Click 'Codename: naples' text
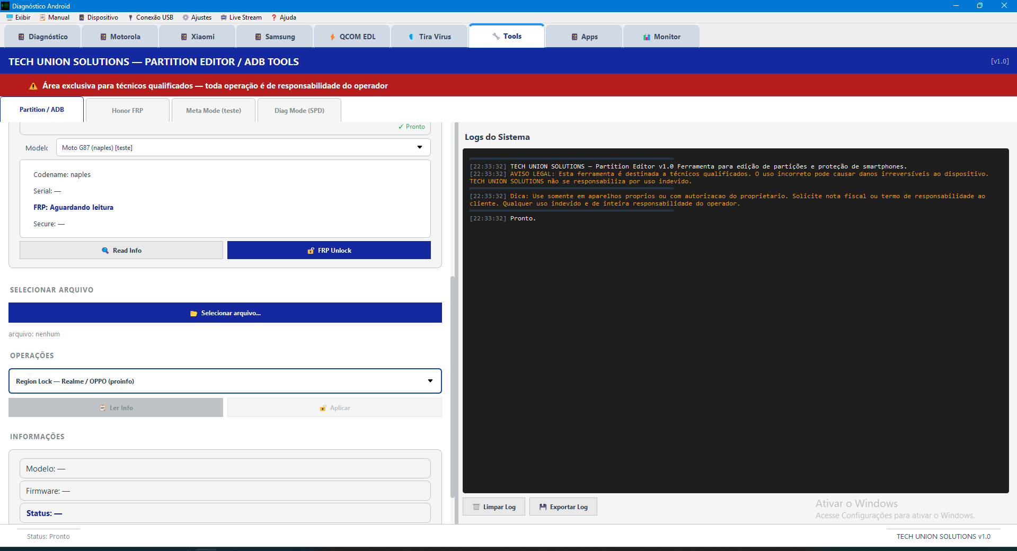Viewport: 1017px width, 551px height. click(x=62, y=174)
